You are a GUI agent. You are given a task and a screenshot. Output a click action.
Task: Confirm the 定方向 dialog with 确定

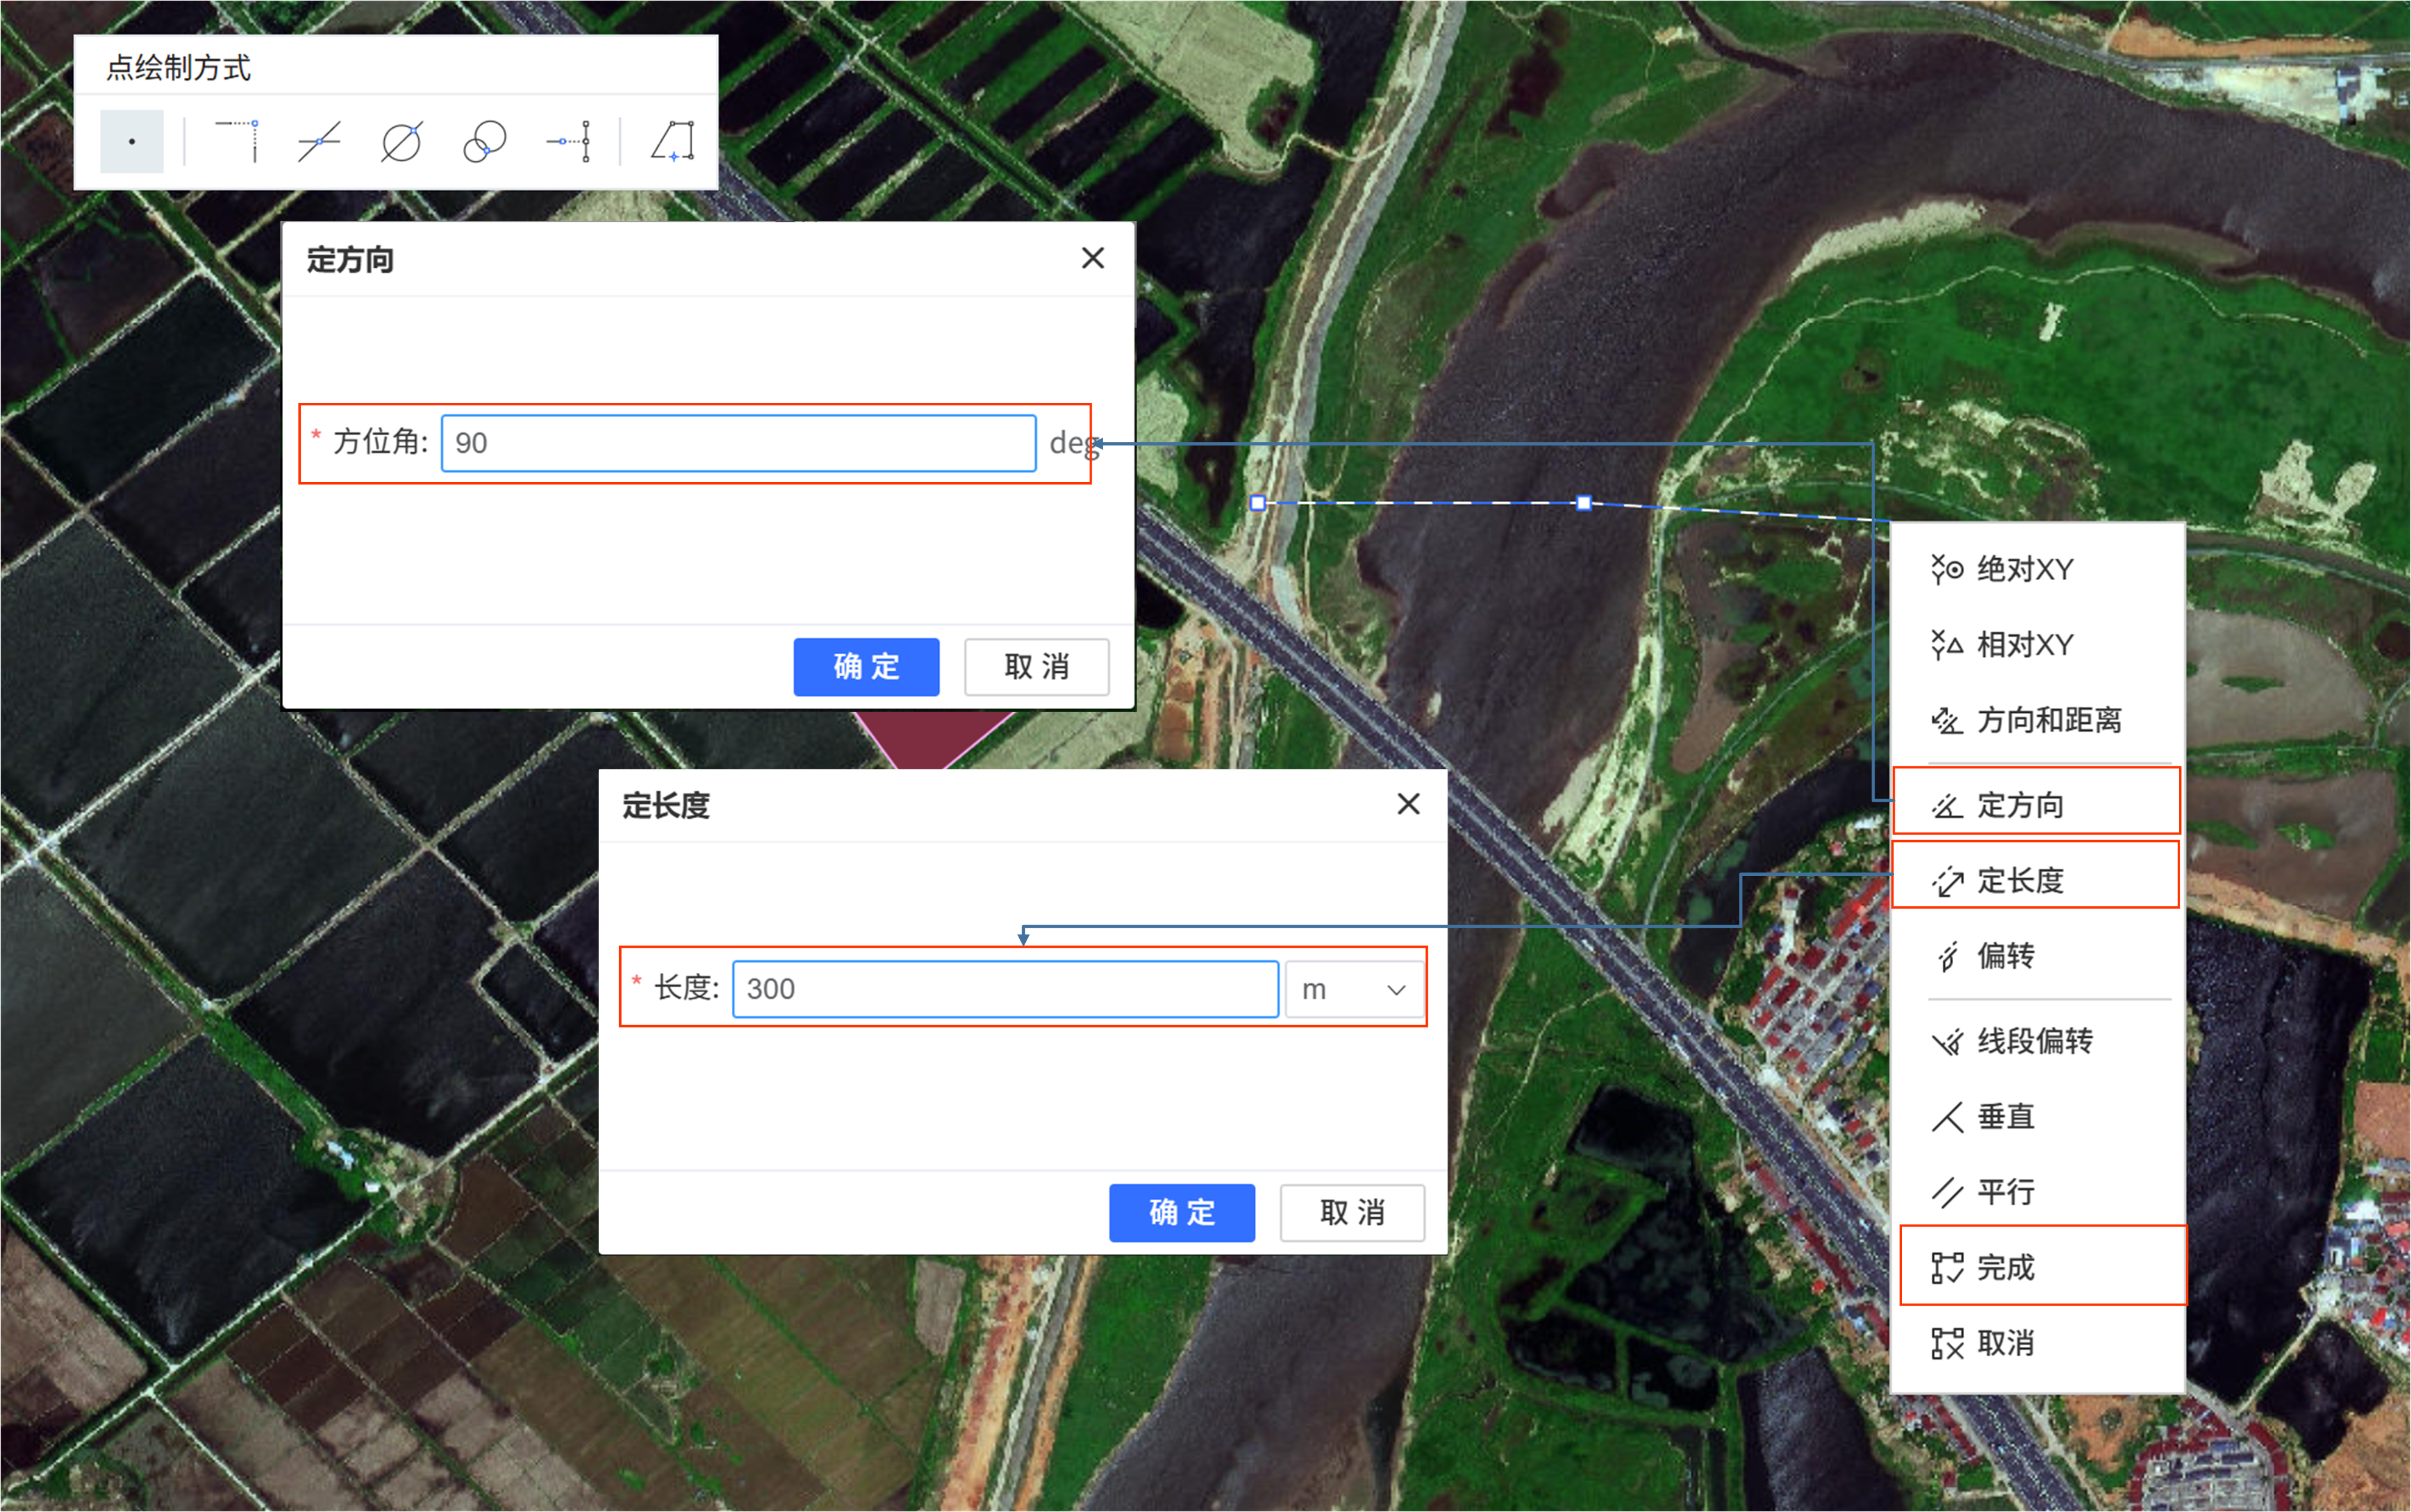866,666
